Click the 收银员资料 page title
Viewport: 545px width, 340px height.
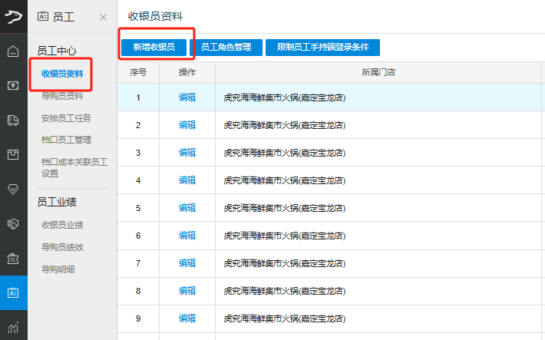155,16
